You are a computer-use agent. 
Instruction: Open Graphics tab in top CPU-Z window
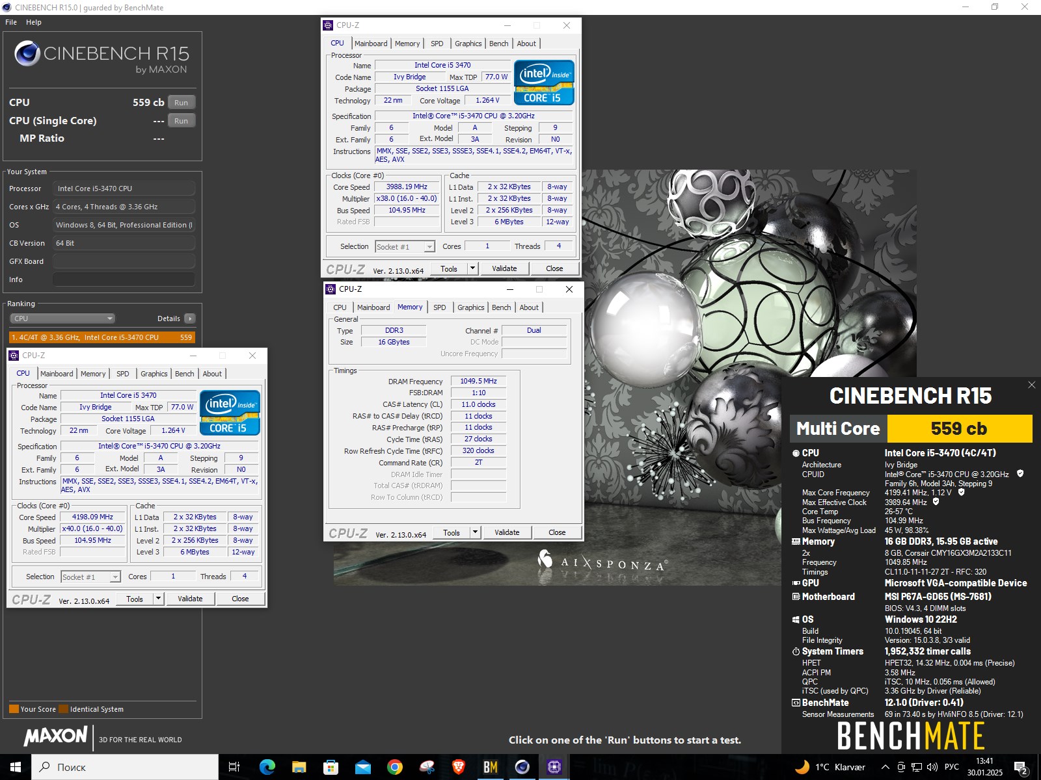pyautogui.click(x=468, y=44)
